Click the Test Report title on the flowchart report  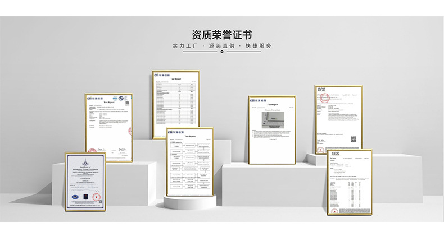[x=190, y=136]
